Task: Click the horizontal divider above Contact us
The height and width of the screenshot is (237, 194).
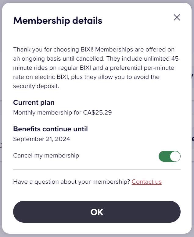Action: [97, 169]
